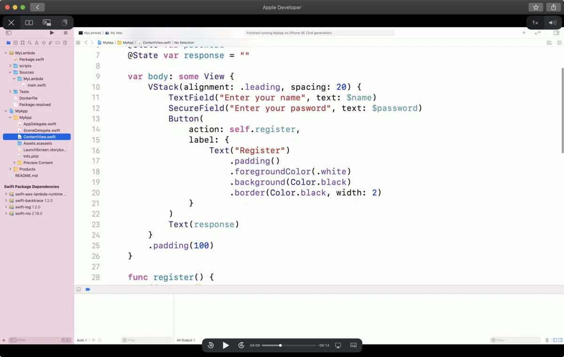Stop the running task
Screen dimensions: 564x357
point(66,33)
